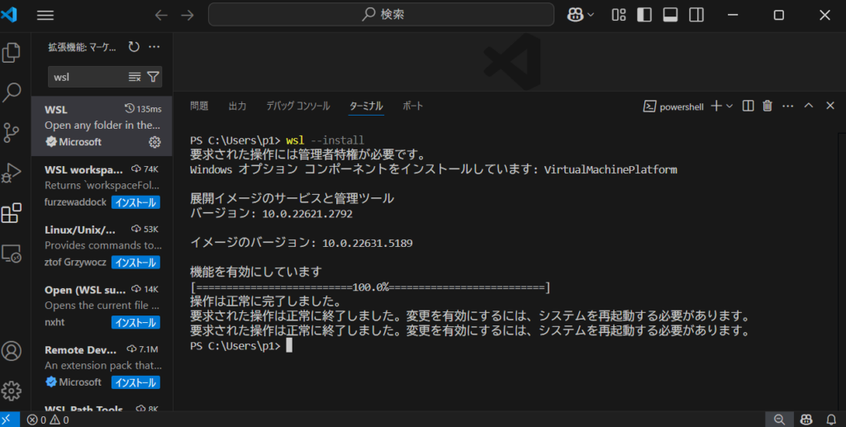The width and height of the screenshot is (846, 427).
Task: Click インストール for Linux/Unix extension
Action: click(x=135, y=263)
